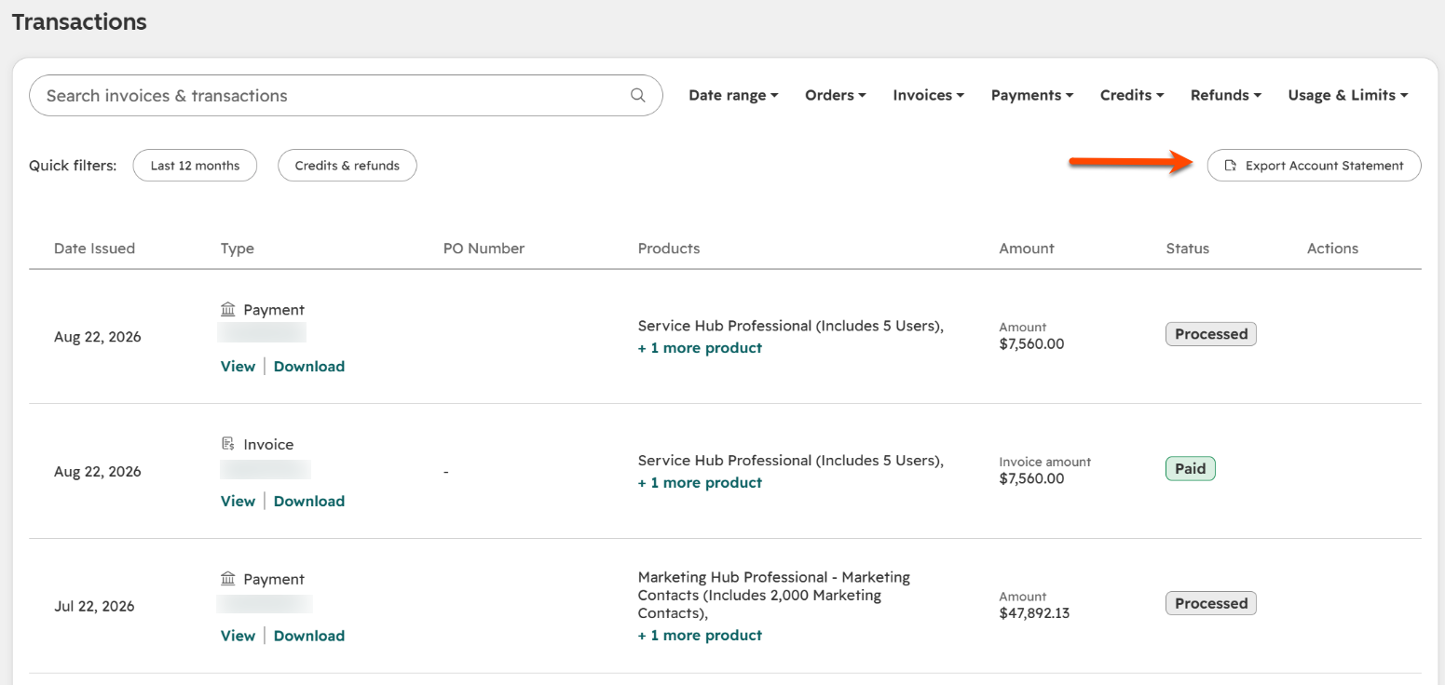The width and height of the screenshot is (1445, 685).
Task: Download the Aug 22 invoice
Action: click(309, 501)
